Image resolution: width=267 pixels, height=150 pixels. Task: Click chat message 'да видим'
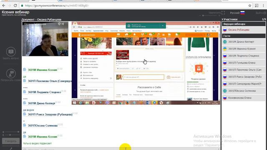coord(28,110)
